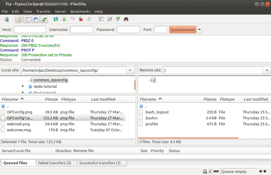Viewport: 271px width, 175px height.
Task: Click the transfer type icon in status bar
Action: pos(210,171)
